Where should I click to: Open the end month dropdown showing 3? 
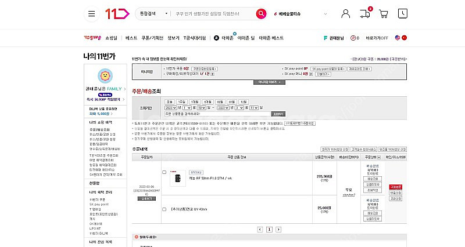(x=239, y=108)
